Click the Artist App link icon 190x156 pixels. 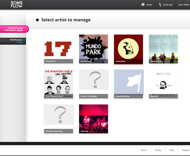(160, 5)
